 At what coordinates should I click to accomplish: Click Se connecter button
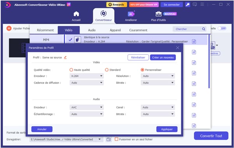(172, 5)
